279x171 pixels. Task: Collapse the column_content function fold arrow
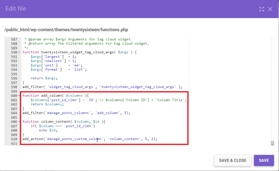click(19, 122)
